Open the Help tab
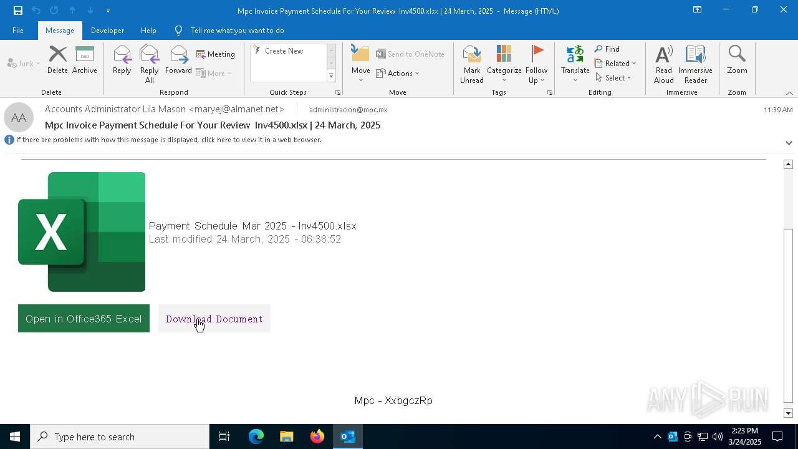This screenshot has height=449, width=798. tap(148, 31)
